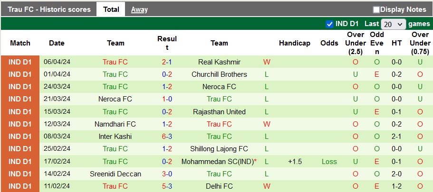Click the Mohammedan SC(IND) team name
This screenshot has width=433, height=192.
click(x=217, y=162)
